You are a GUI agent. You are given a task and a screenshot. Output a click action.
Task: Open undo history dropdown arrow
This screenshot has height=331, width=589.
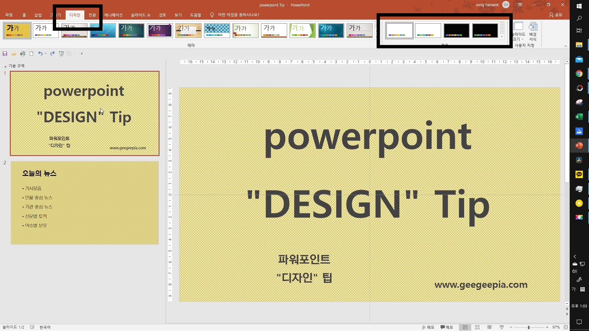click(x=46, y=54)
